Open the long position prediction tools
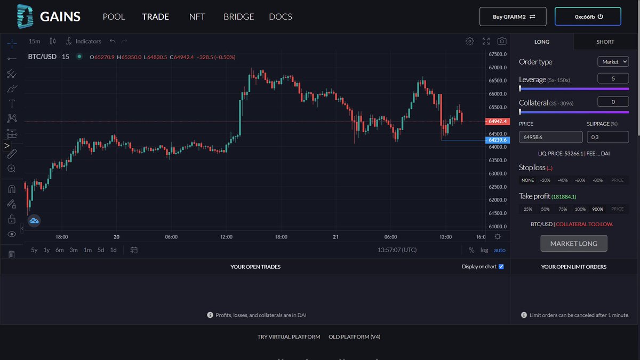 click(x=12, y=133)
